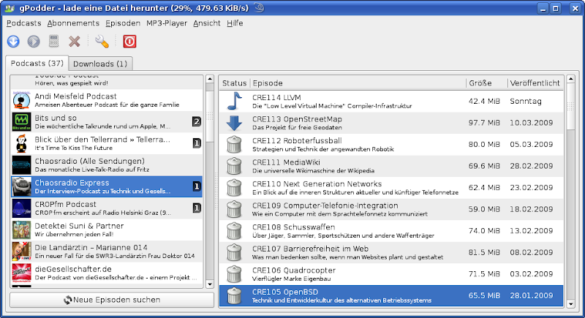The width and height of the screenshot is (585, 318).
Task: Click the count badge on CROPfm Podcast
Action: pyautogui.click(x=197, y=208)
